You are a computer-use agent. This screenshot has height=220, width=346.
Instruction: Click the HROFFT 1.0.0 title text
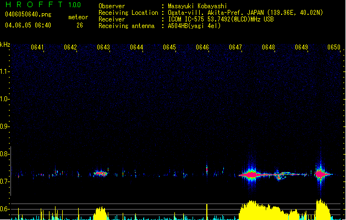point(43,4)
